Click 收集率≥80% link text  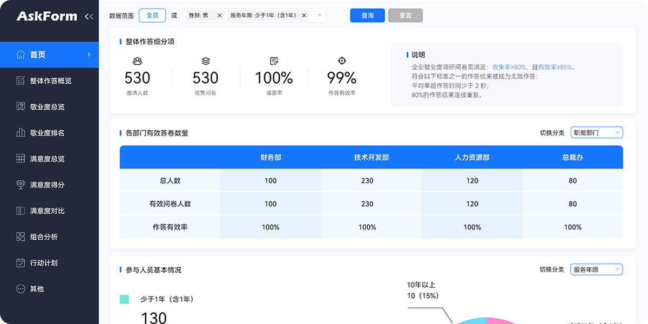point(509,67)
